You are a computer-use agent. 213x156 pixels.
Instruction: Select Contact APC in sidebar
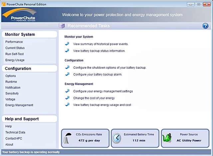pyautogui.click(x=14, y=138)
